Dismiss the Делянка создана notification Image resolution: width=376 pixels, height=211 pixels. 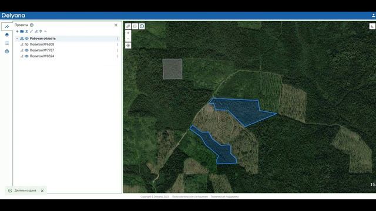click(x=42, y=190)
